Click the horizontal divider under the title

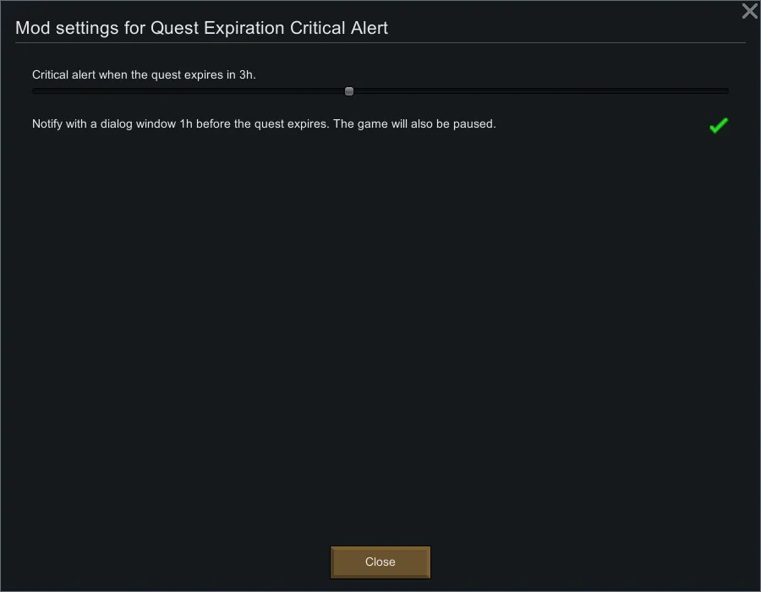click(380, 43)
